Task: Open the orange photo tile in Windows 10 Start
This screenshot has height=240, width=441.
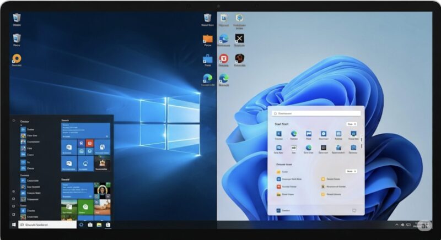Action: [102, 207]
